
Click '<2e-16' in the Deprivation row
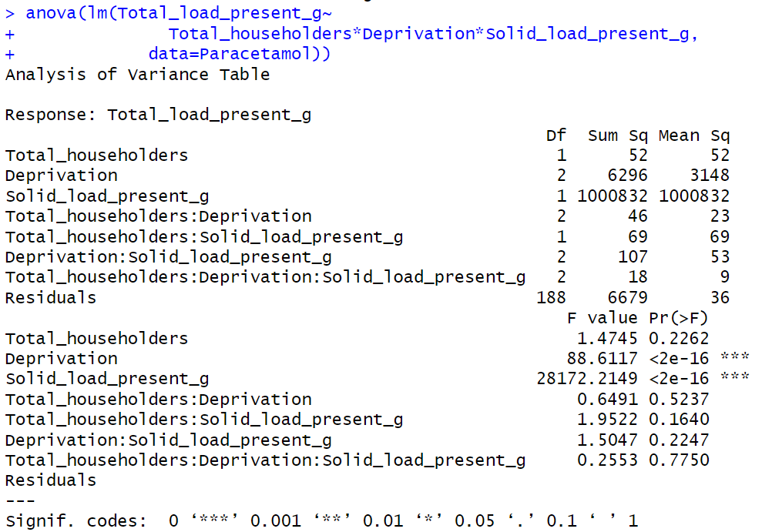679,359
